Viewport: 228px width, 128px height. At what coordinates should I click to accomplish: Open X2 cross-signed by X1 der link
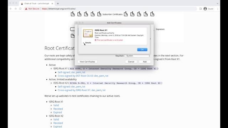coord(93,90)
